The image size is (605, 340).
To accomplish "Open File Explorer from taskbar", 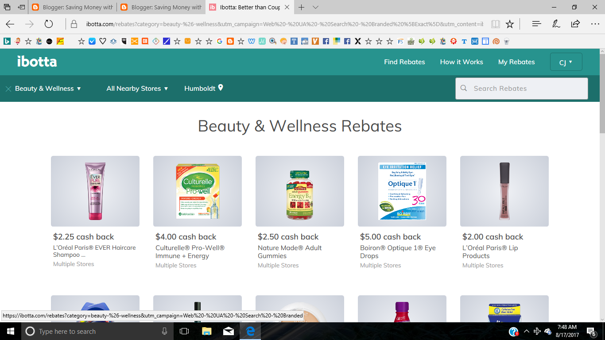I will point(206,331).
